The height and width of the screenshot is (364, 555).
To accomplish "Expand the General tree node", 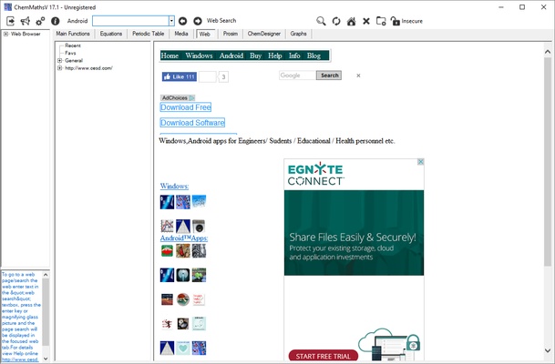I will pos(60,60).
